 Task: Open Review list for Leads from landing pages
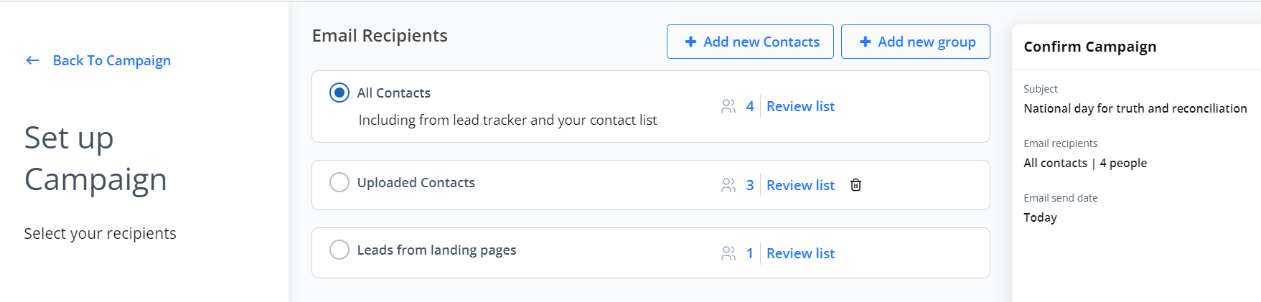(x=800, y=253)
